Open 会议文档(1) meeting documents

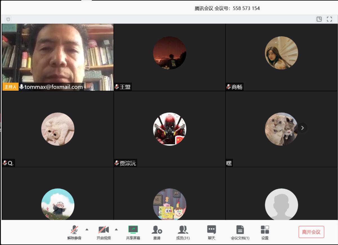pyautogui.click(x=240, y=232)
